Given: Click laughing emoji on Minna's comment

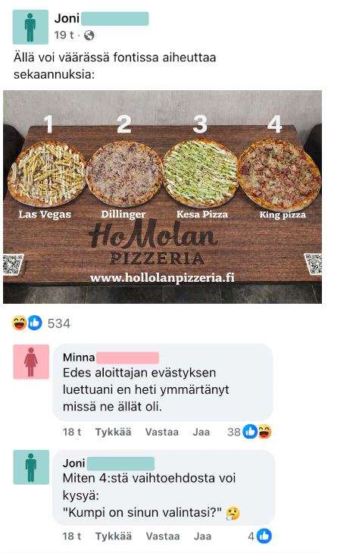Looking at the screenshot, I should [x=264, y=432].
